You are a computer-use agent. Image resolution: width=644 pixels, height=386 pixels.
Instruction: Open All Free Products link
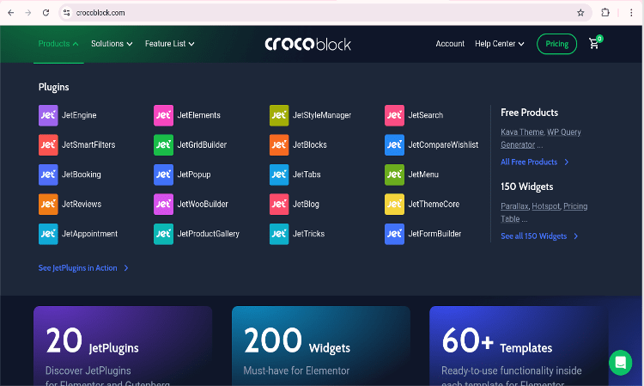(534, 162)
